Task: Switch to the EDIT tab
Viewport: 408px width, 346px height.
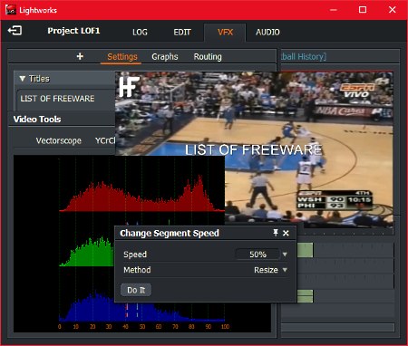Action: pos(182,32)
